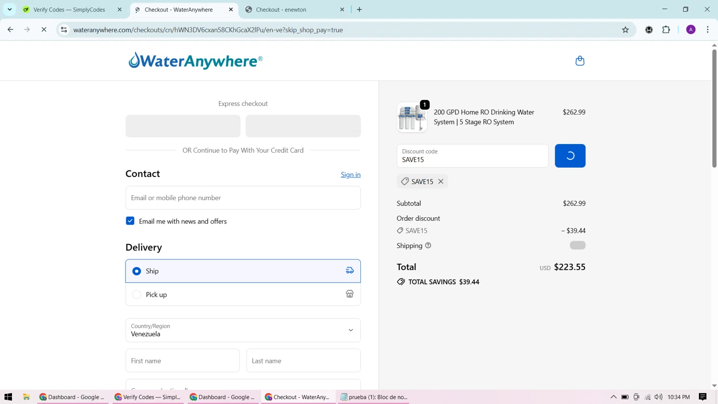Focus the First name field
The image size is (718, 404).
coord(182,360)
